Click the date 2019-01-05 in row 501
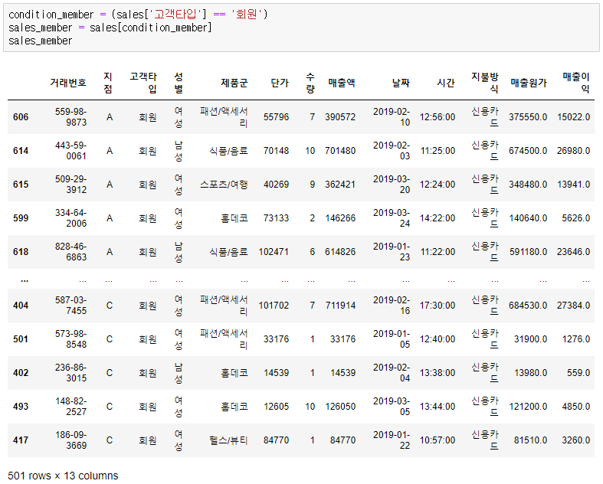The height and width of the screenshot is (484, 603). click(x=392, y=339)
